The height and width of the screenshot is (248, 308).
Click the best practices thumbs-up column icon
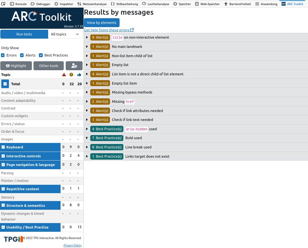[79, 75]
